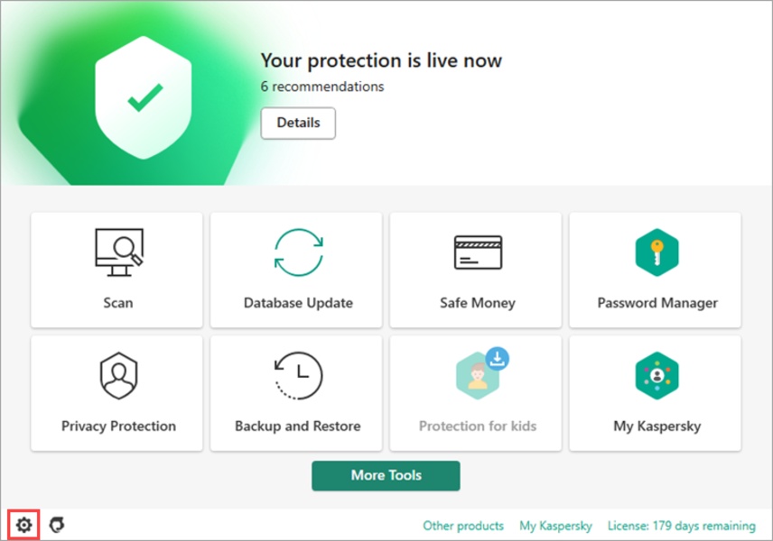Click the Password Manager key icon

[657, 252]
